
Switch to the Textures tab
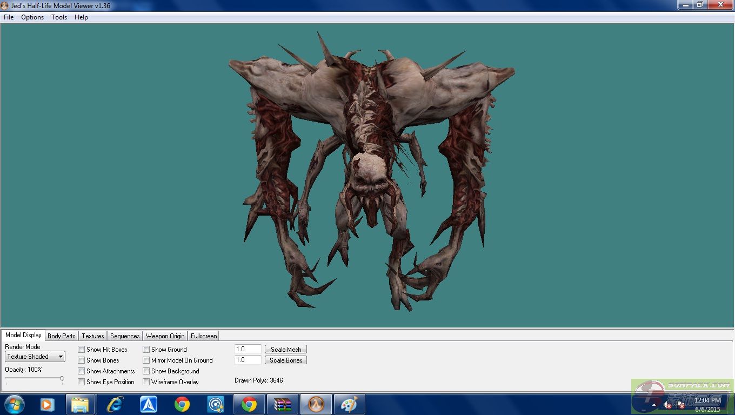93,336
